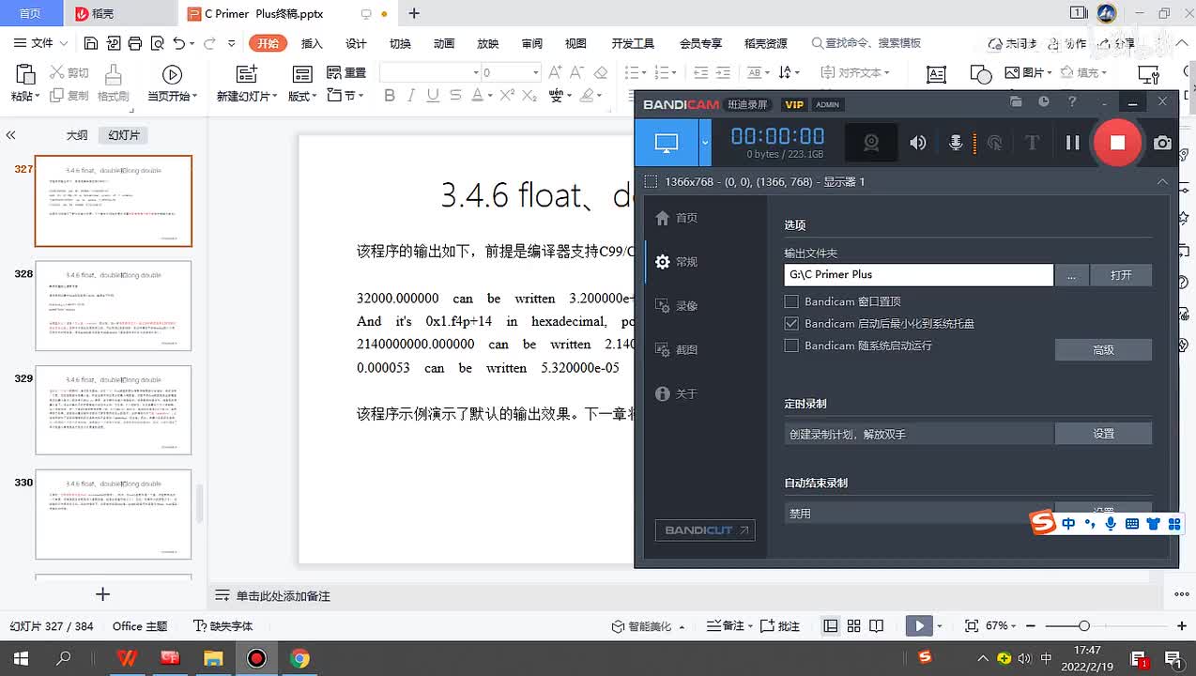Select slide 330 thumbnail

click(x=113, y=515)
